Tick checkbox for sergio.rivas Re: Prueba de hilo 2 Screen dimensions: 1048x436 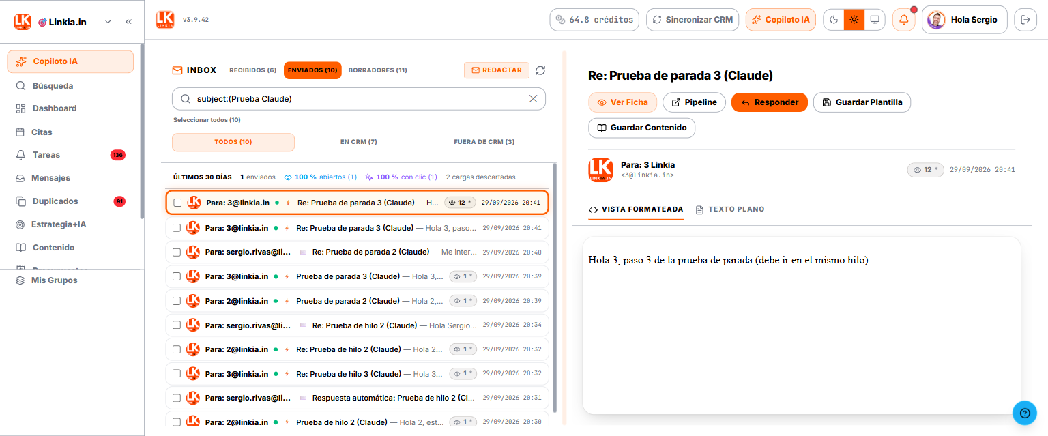tap(177, 325)
